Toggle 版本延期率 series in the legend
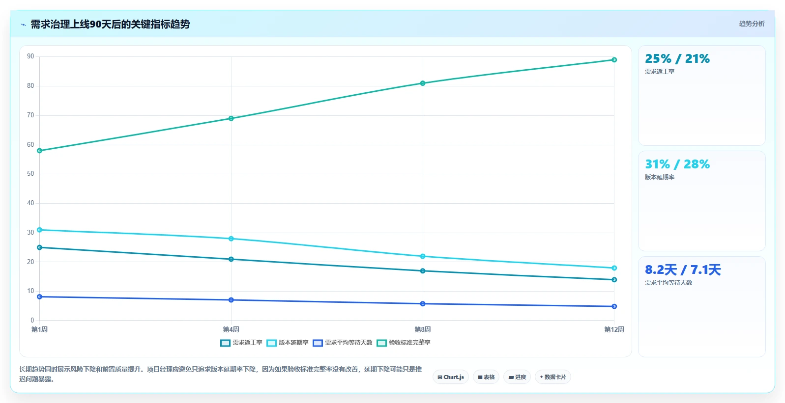Image resolution: width=785 pixels, height=403 pixels. click(288, 343)
